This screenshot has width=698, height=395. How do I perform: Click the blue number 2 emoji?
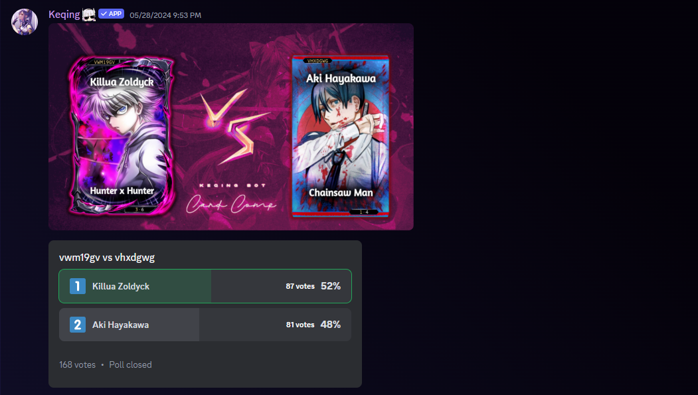coord(78,325)
